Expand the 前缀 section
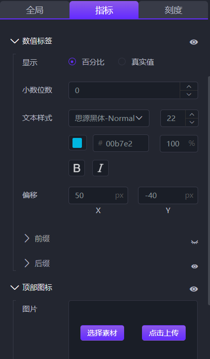The width and height of the screenshot is (210, 359). point(27,239)
